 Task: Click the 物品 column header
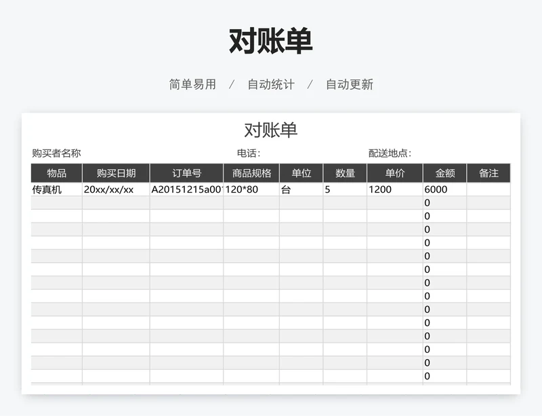[x=57, y=173]
